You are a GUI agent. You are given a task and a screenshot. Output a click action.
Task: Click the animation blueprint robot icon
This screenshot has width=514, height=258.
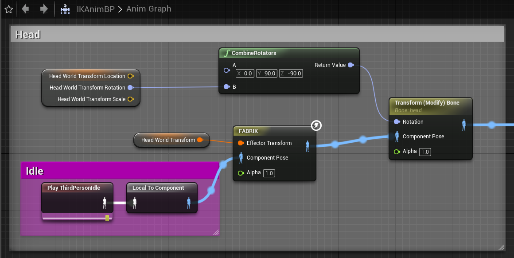65,9
